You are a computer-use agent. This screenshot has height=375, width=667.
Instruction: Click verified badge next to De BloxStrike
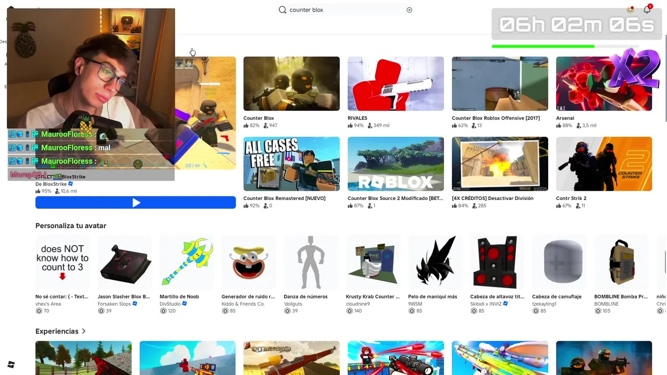(x=71, y=184)
